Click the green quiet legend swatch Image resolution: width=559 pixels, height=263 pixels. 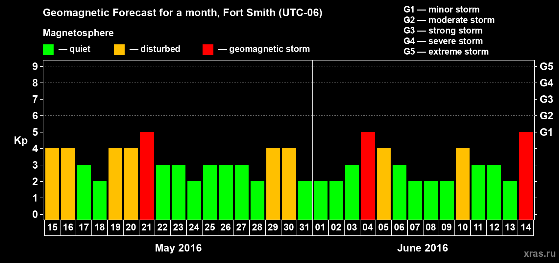[x=48, y=50]
